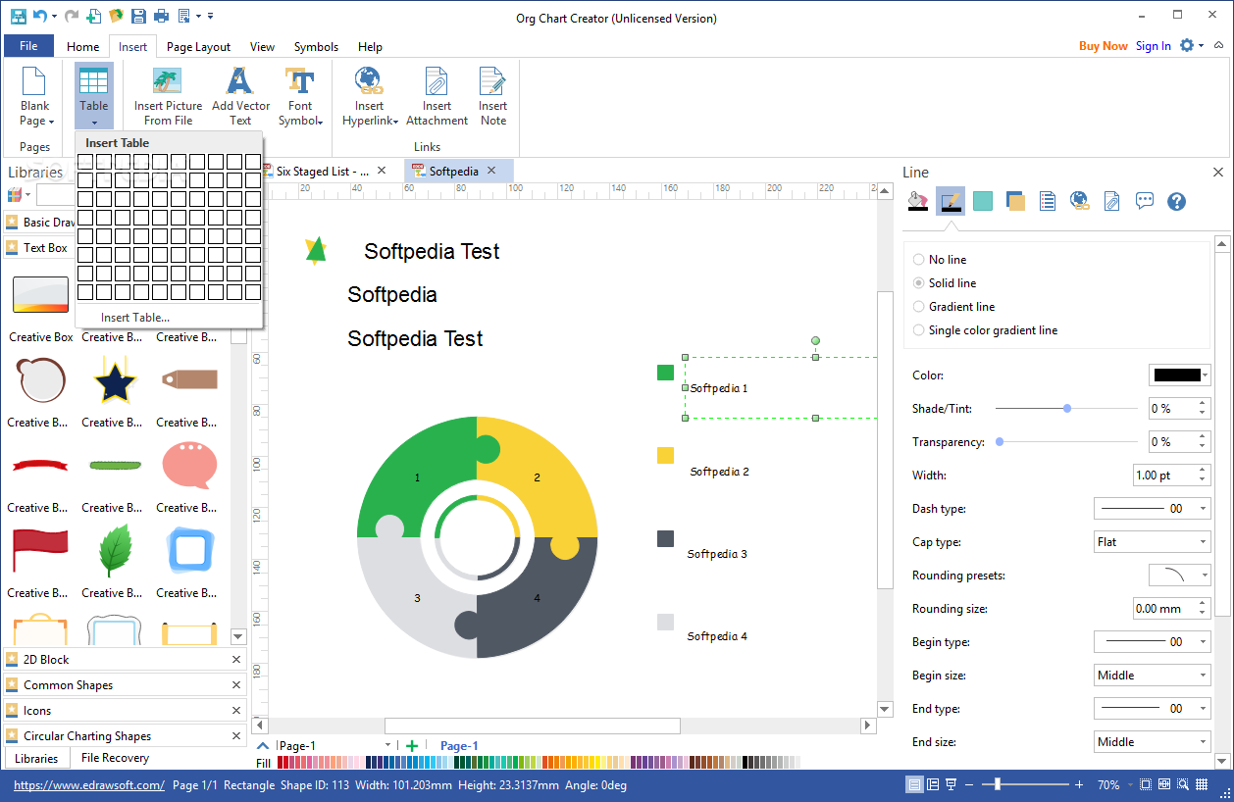Click the Redo arrow in quick access toolbar

coord(72,16)
